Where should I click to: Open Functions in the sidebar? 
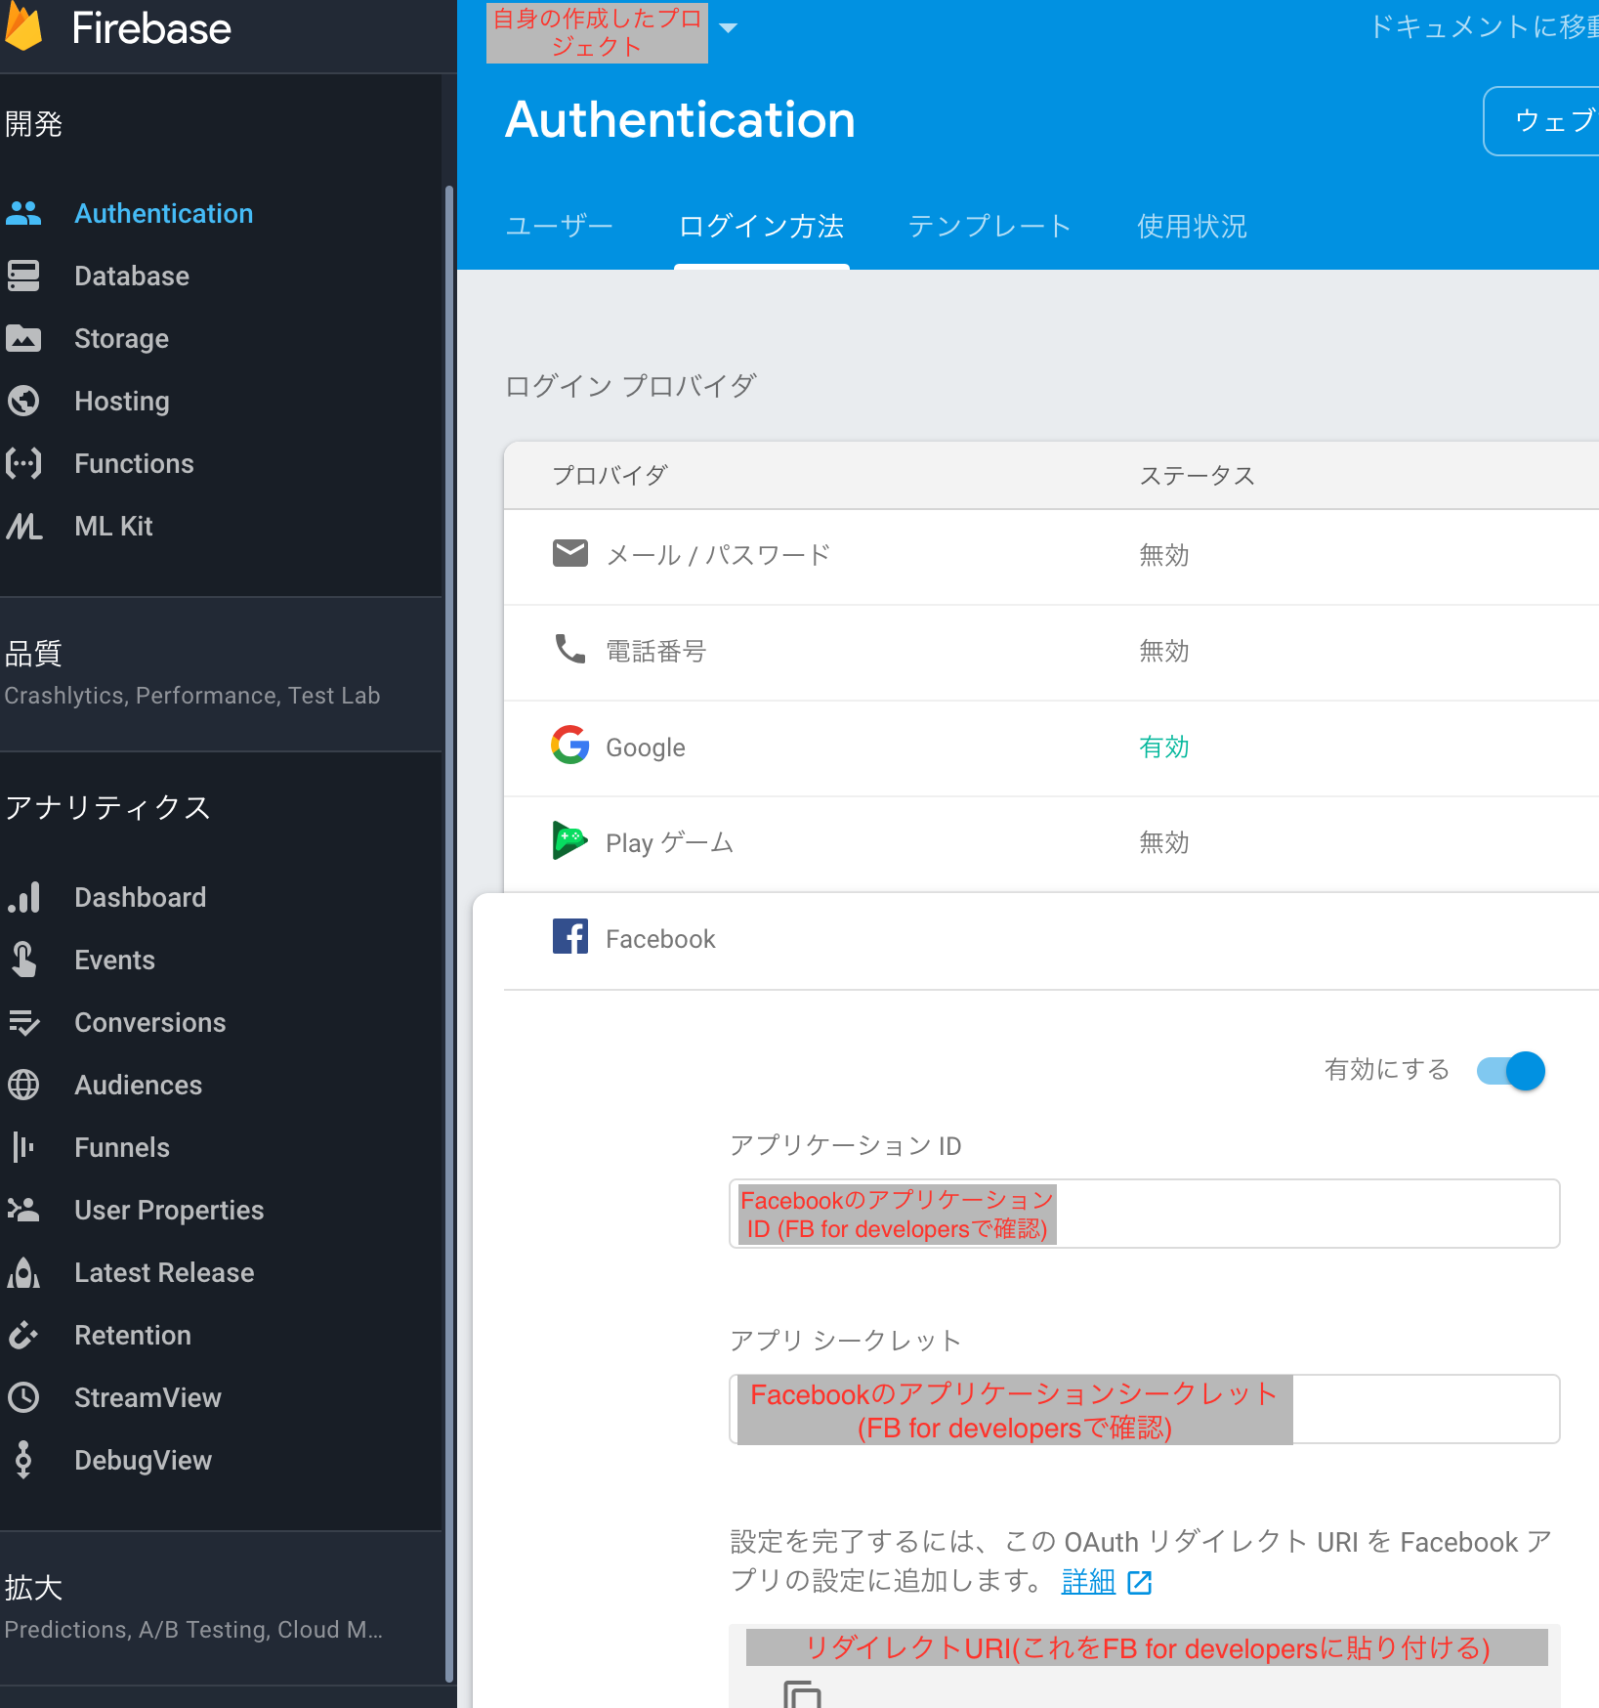pyautogui.click(x=134, y=463)
